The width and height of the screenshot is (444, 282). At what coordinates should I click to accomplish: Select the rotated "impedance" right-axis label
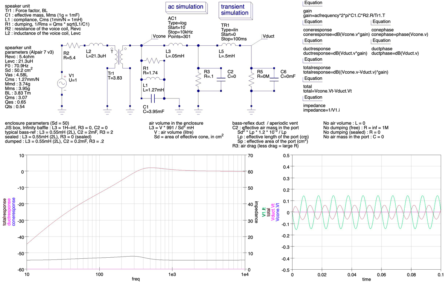[256, 211]
